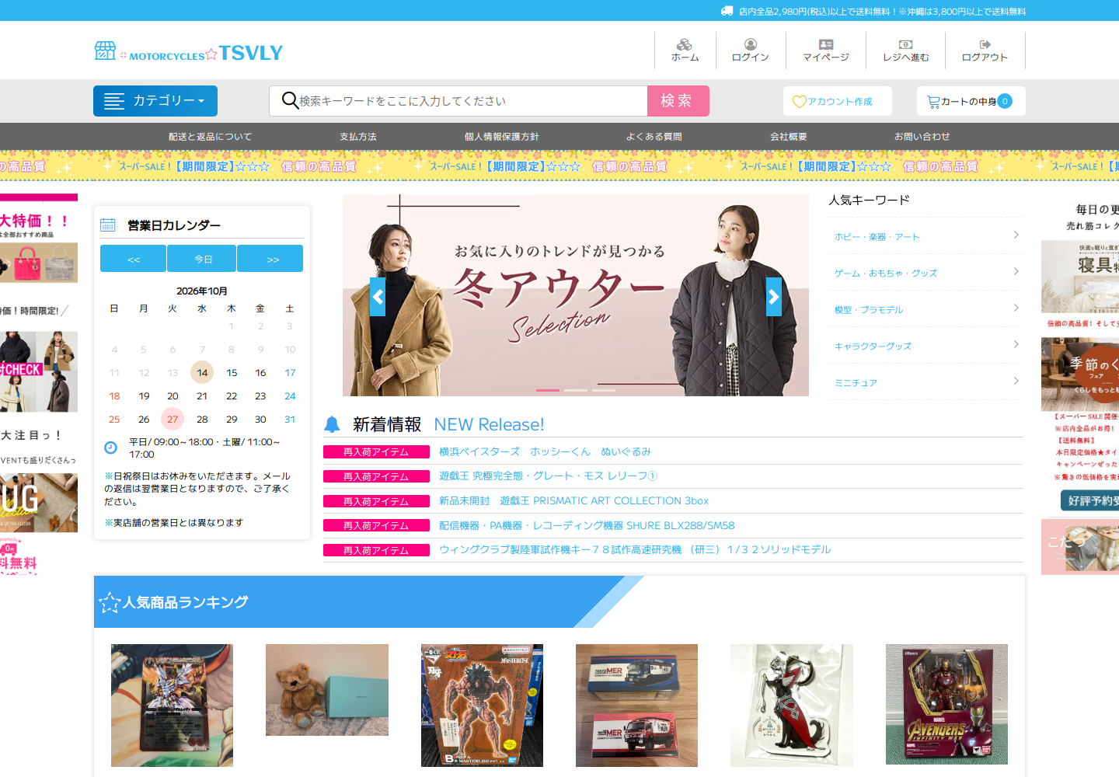Open 配送と返品について menu item
This screenshot has width=1119, height=777.
tap(211, 137)
